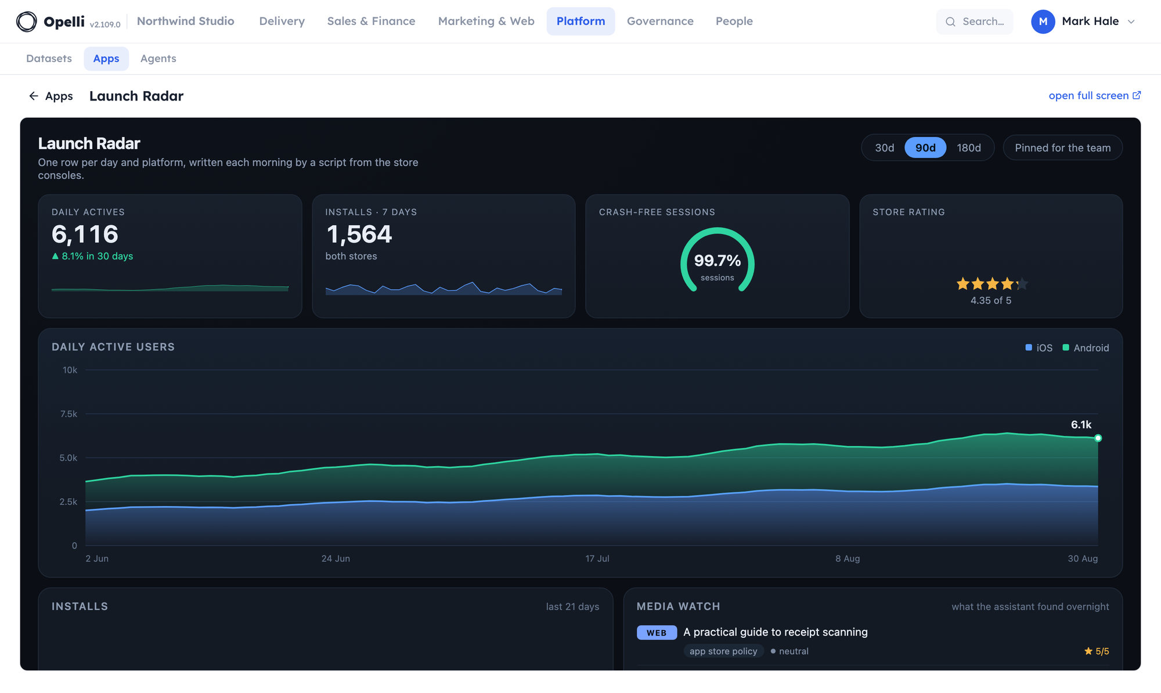Click the star rating icons
The image size is (1161, 693).
click(991, 284)
